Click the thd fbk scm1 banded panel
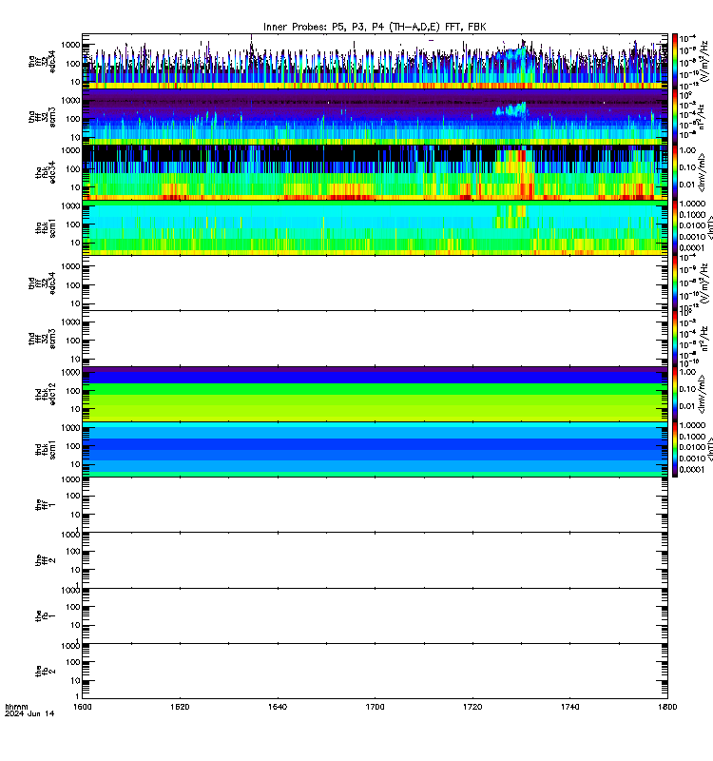Image resolution: width=713 pixels, height=761 pixels. click(375, 449)
